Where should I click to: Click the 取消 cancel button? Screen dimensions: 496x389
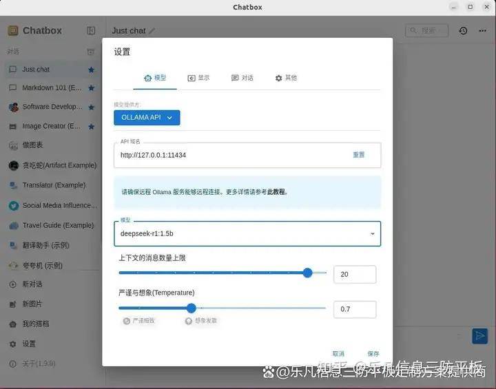(x=338, y=354)
